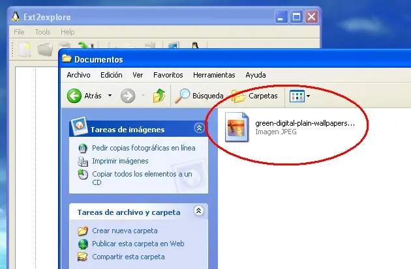
Task: Collapse Tareas de archivo y carpeta panel
Action: tap(199, 210)
